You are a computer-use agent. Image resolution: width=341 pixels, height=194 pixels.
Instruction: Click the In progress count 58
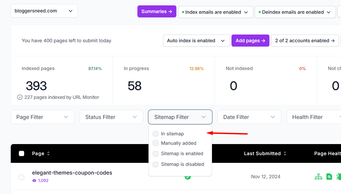coord(135,86)
